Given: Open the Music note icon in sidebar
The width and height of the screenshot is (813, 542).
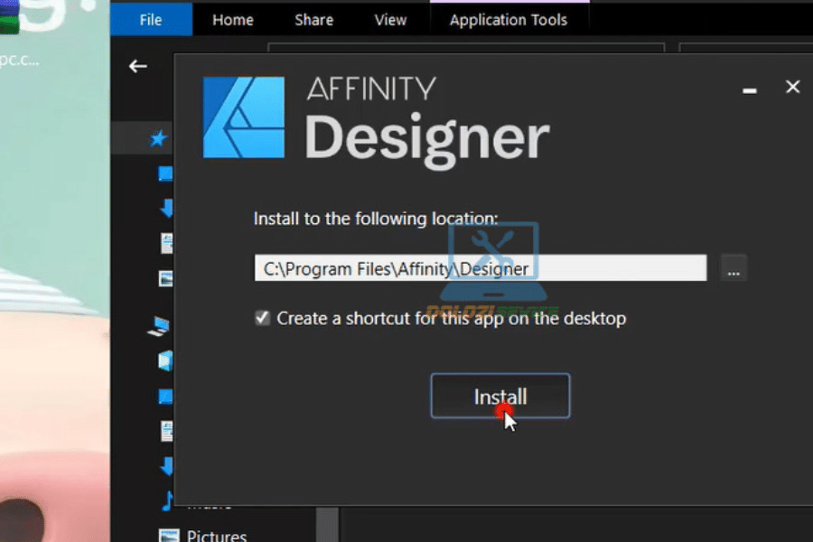Looking at the screenshot, I should coord(166,499).
